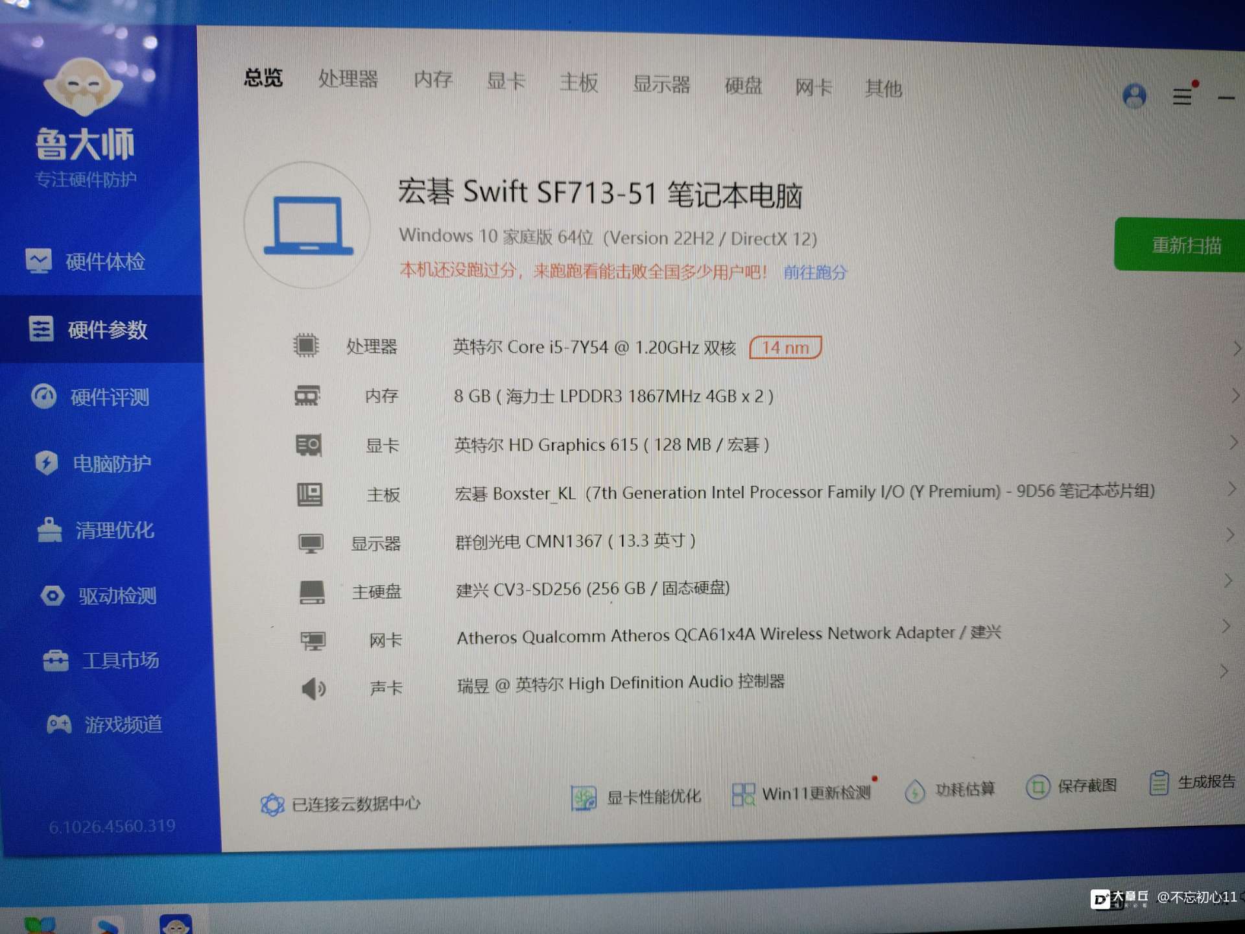Expand the 主硬盘 disk row chevron
1245x934 pixels.
(1227, 581)
